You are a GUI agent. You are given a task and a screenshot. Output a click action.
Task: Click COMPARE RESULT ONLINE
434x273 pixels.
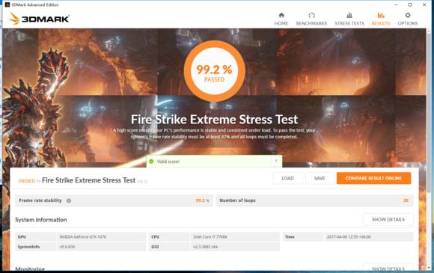click(x=373, y=179)
